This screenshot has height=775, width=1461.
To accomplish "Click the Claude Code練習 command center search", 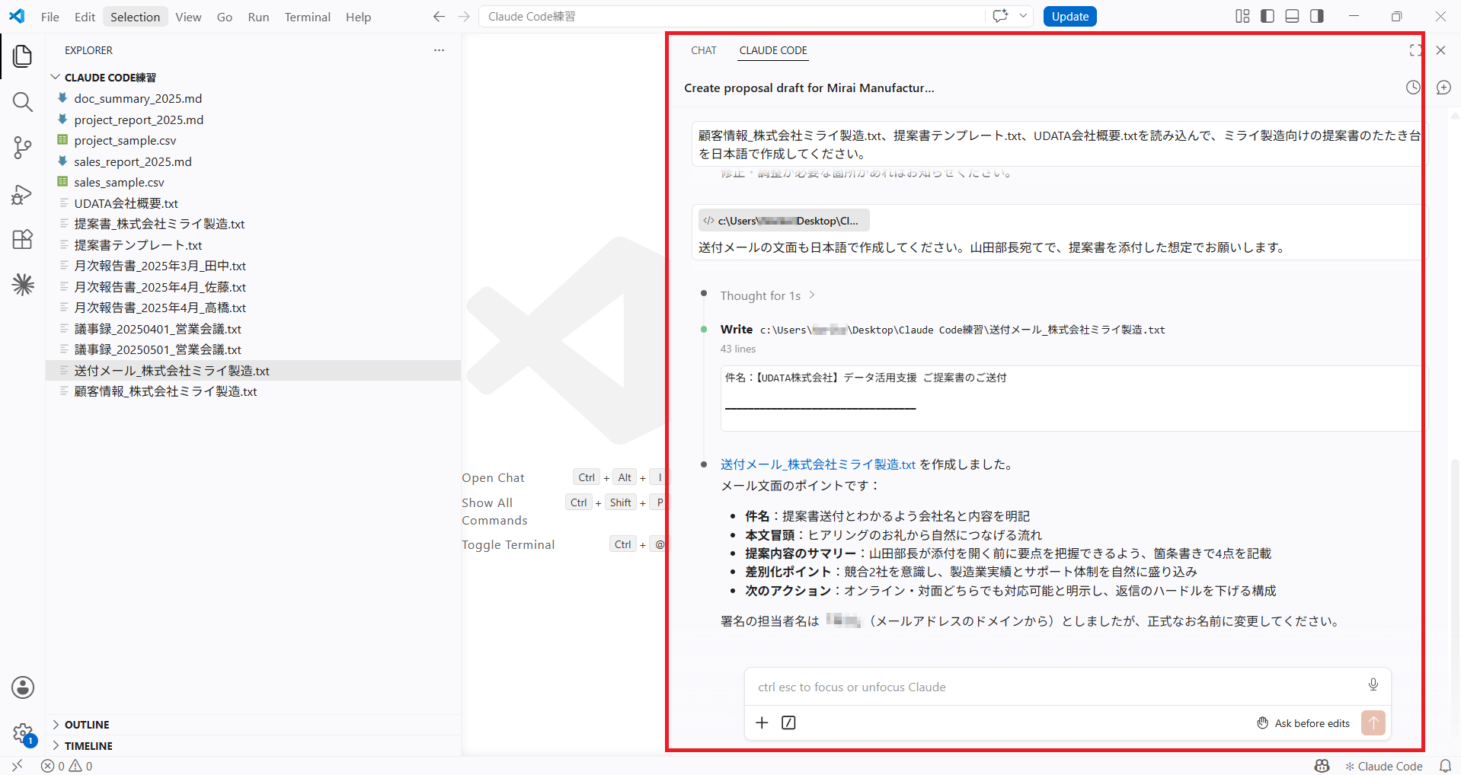I will (x=731, y=16).
